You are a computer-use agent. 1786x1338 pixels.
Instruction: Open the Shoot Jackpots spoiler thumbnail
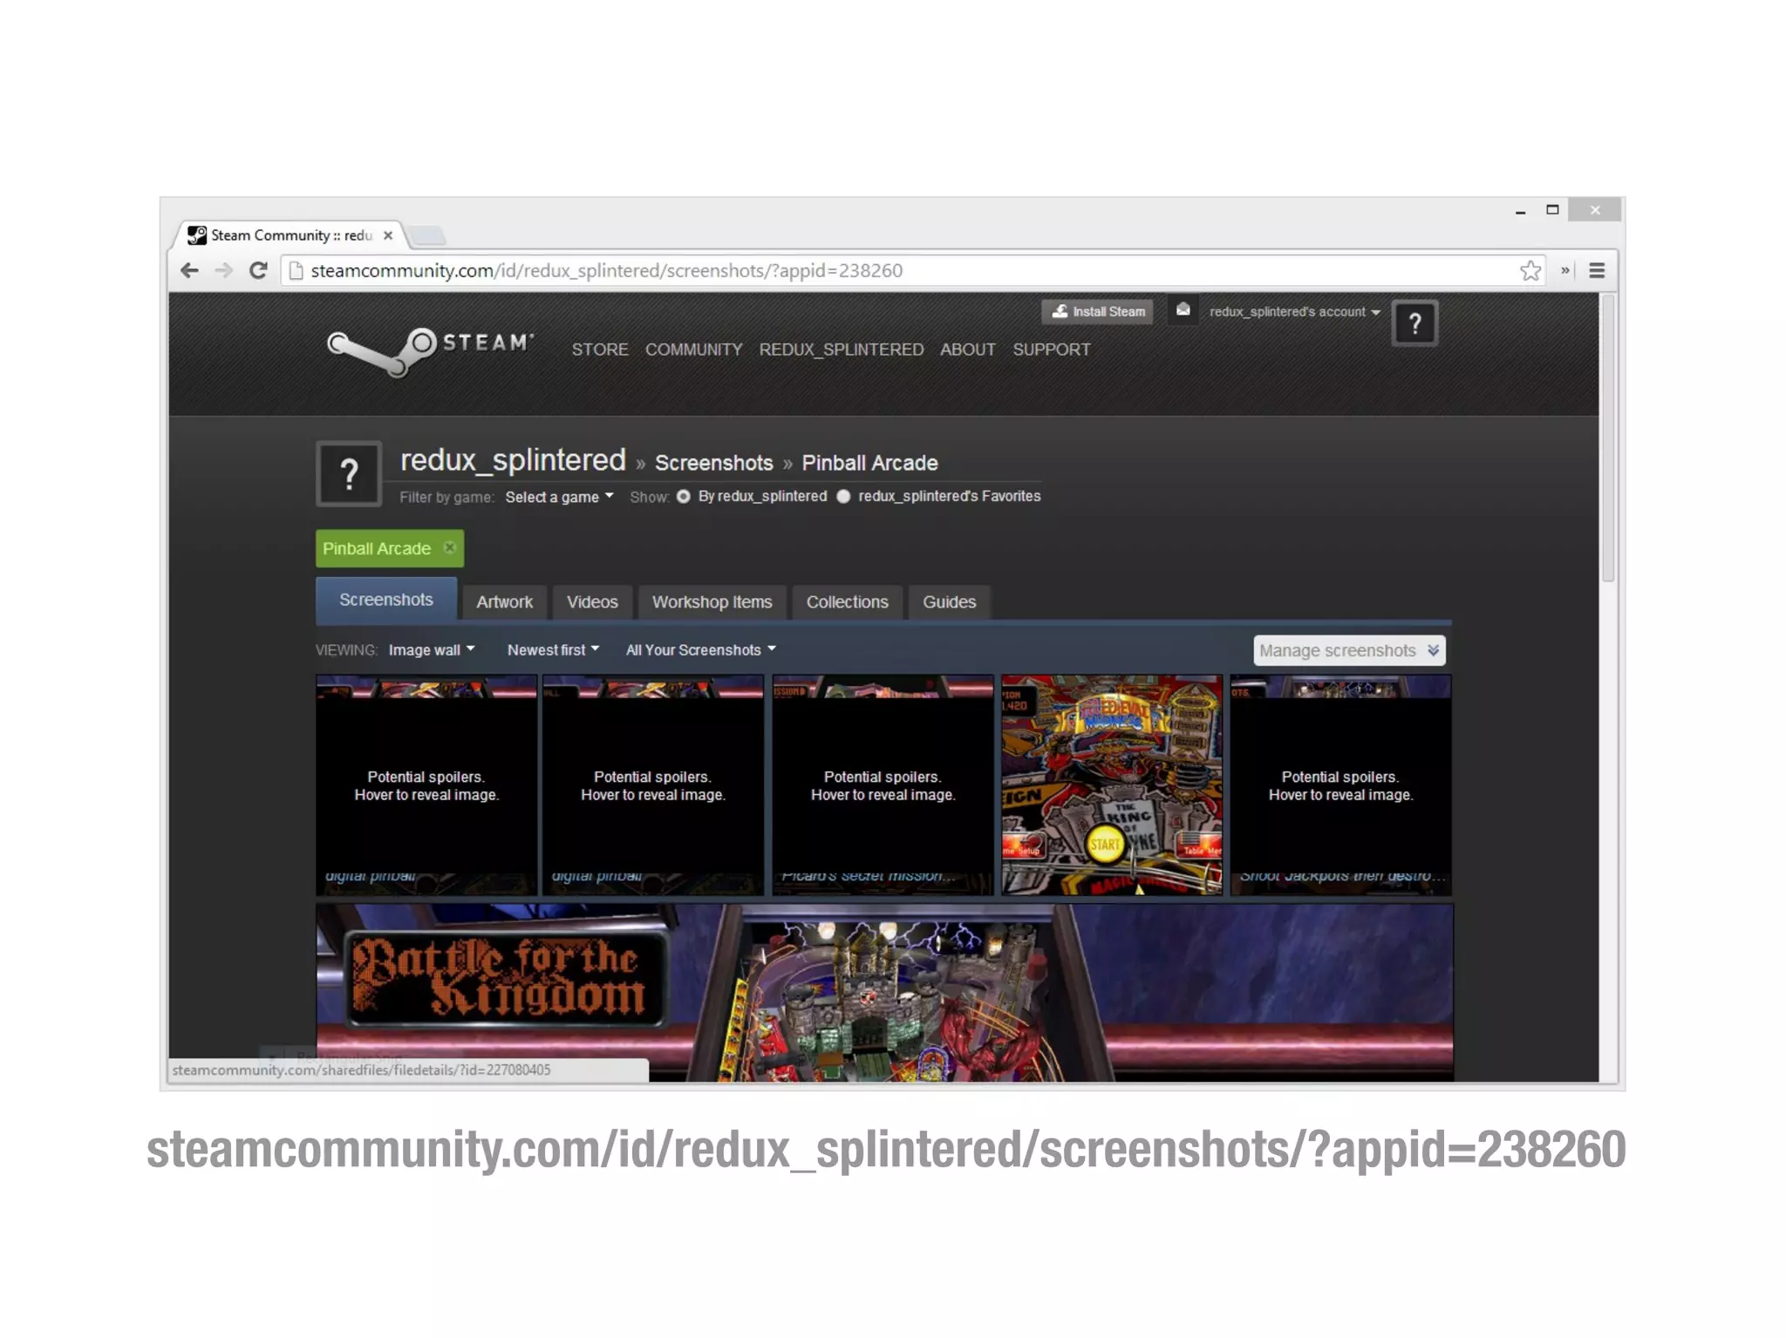(1340, 784)
